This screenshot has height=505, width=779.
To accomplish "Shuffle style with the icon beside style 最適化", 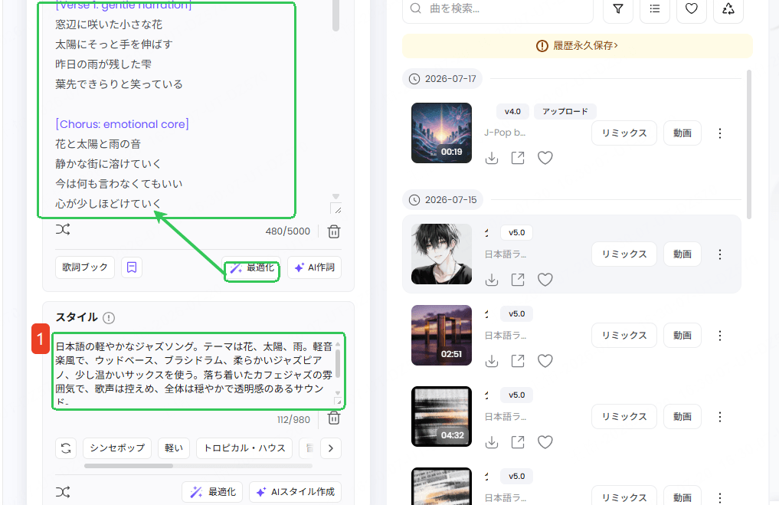I will click(63, 492).
